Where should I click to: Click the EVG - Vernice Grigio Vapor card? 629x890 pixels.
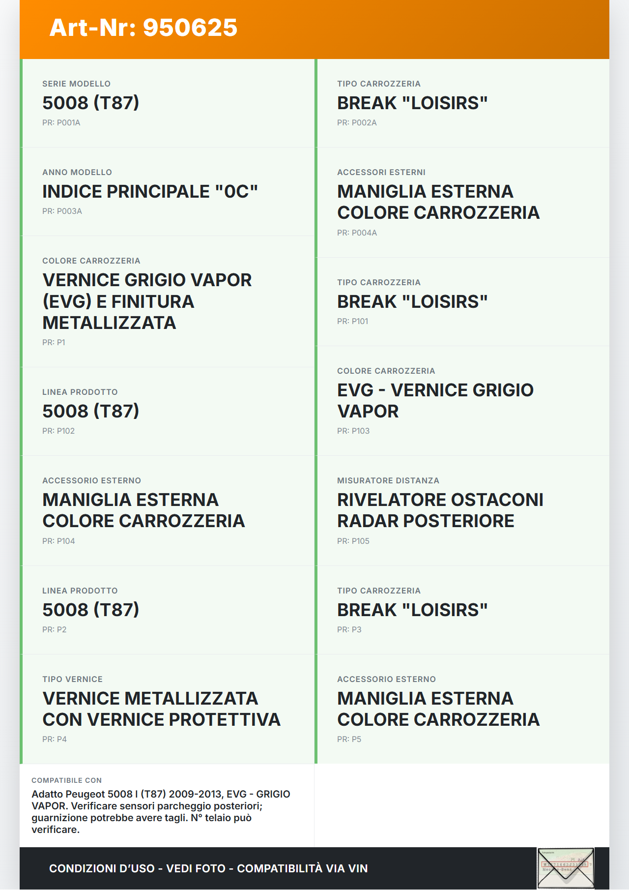463,401
